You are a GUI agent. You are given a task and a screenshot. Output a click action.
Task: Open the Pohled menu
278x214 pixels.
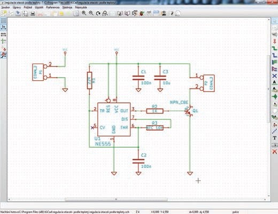pyautogui.click(x=28, y=7)
